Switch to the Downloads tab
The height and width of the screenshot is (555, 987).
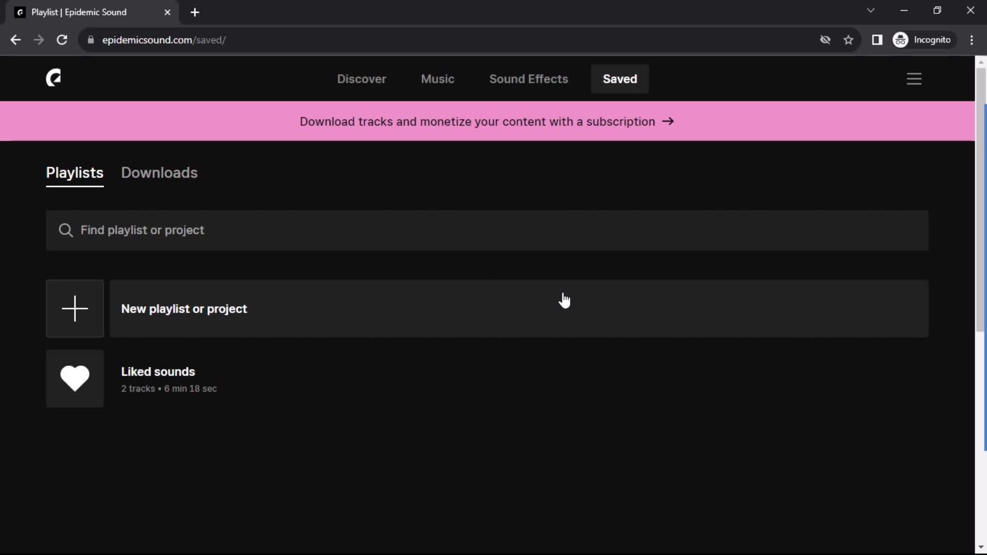pos(159,172)
